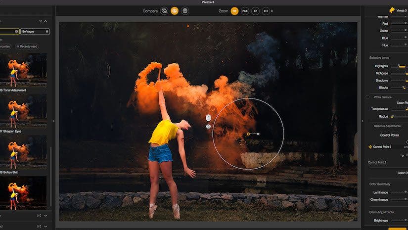Apply the Soften Skin preset thumbnail
Screen dimensions: 408x230
23,152
